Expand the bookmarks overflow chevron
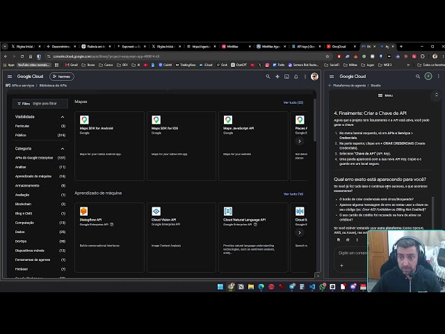This screenshot has width=445, height=334. [x=408, y=65]
